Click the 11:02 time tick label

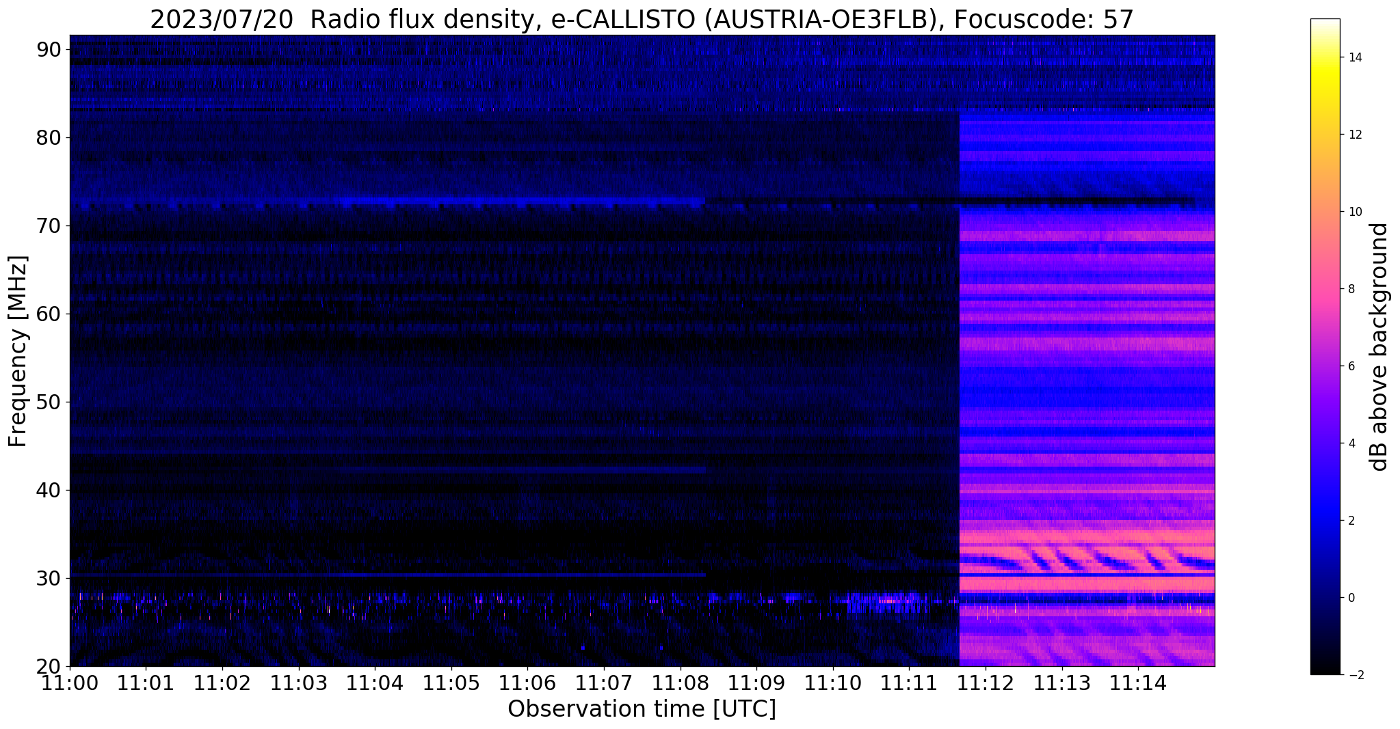click(222, 682)
